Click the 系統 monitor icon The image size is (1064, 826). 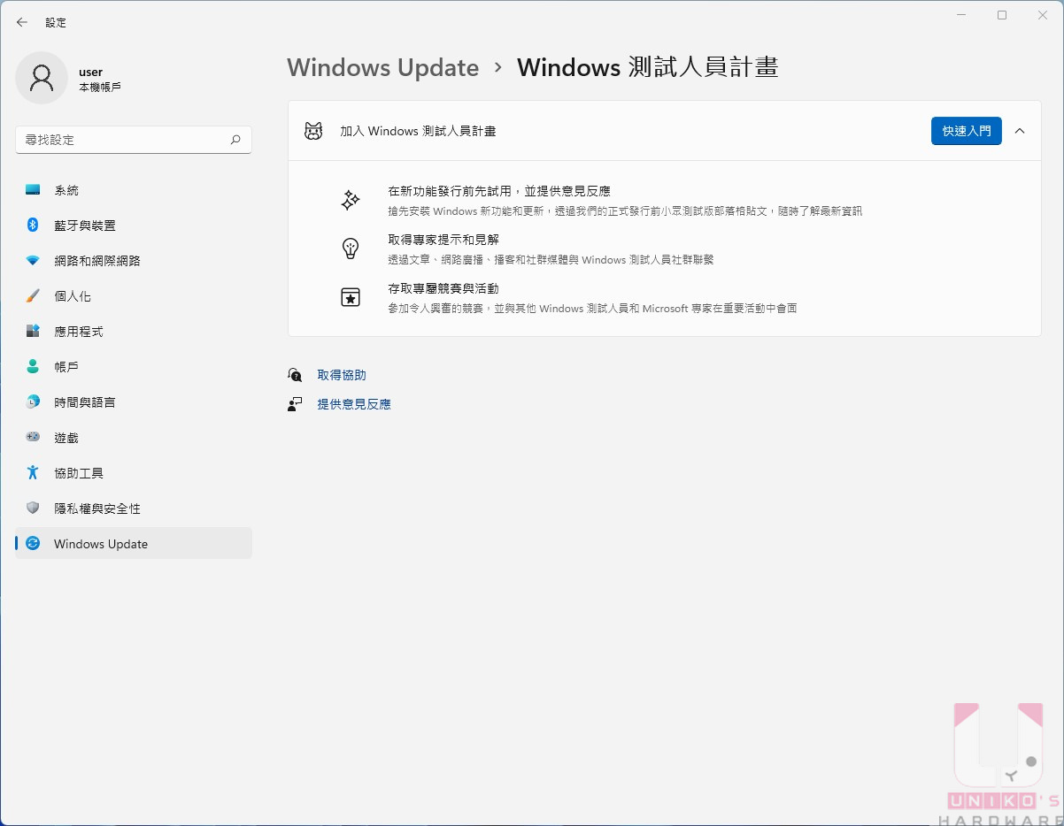tap(33, 190)
